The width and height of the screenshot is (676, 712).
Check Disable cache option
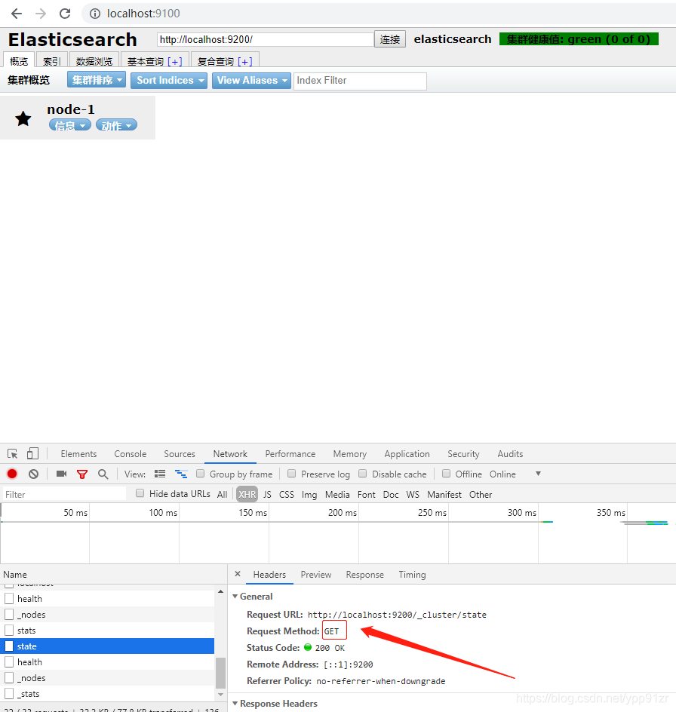click(363, 474)
